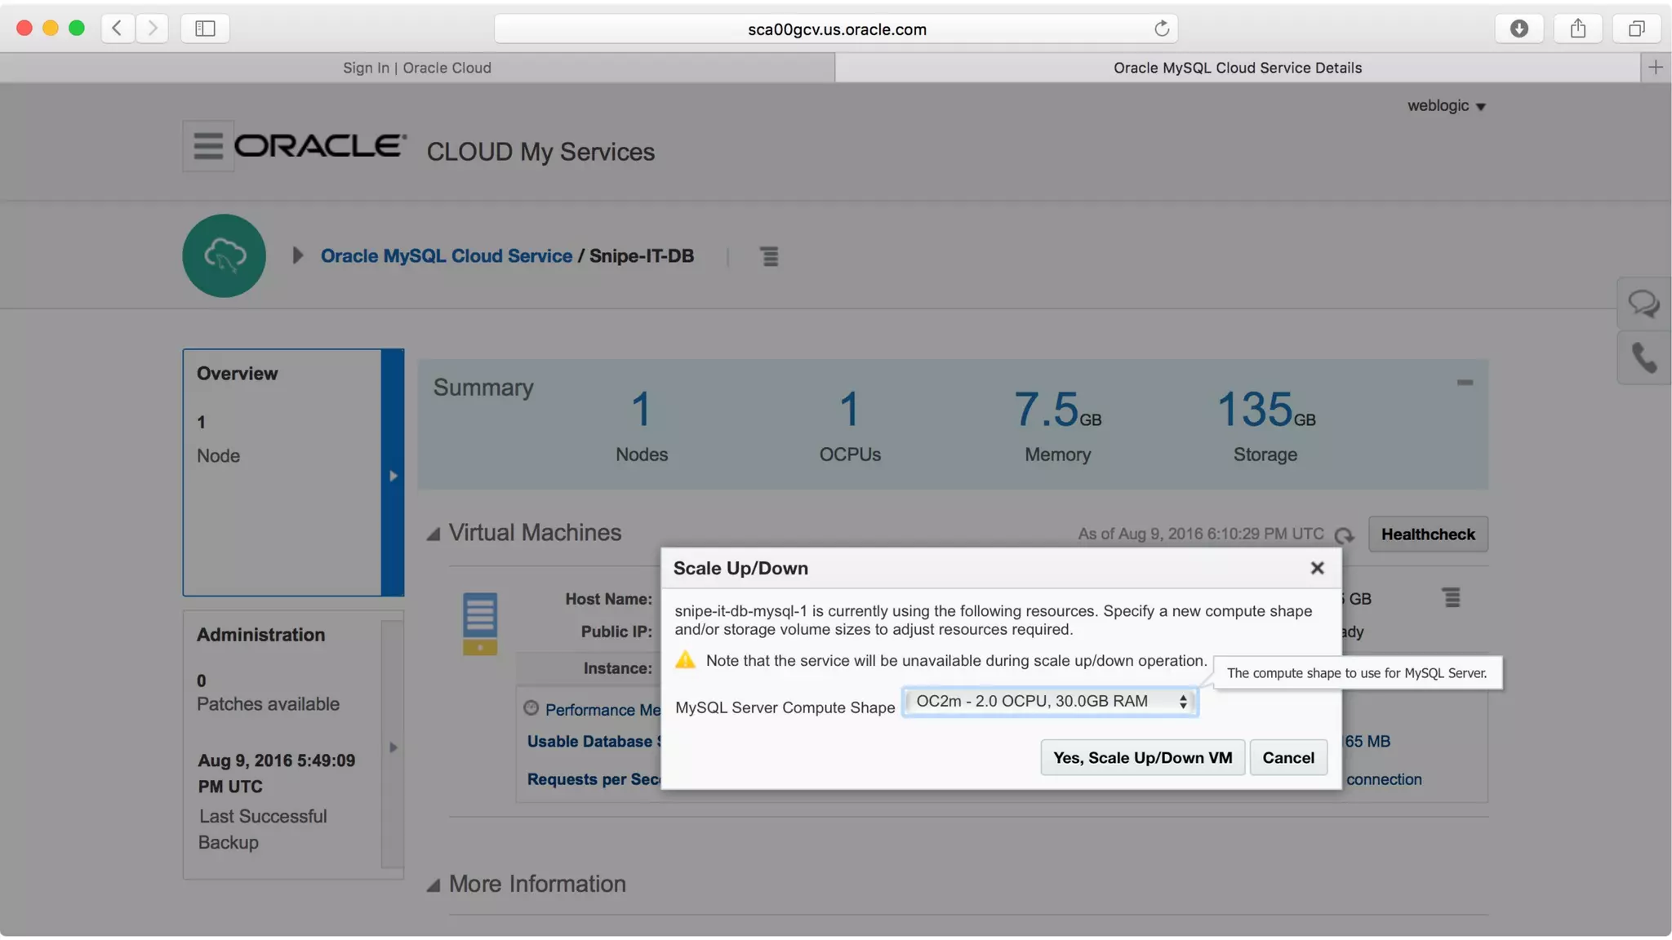Open the MySQL Server Compute Shape dropdown
1672x940 pixels.
[x=1049, y=702]
